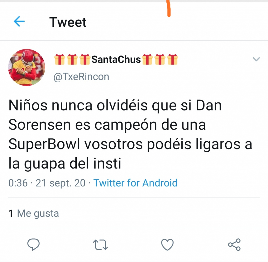This screenshot has width=268, height=262.
Task: Reply to the tweet with speech bubble icon
Action: coord(33,244)
